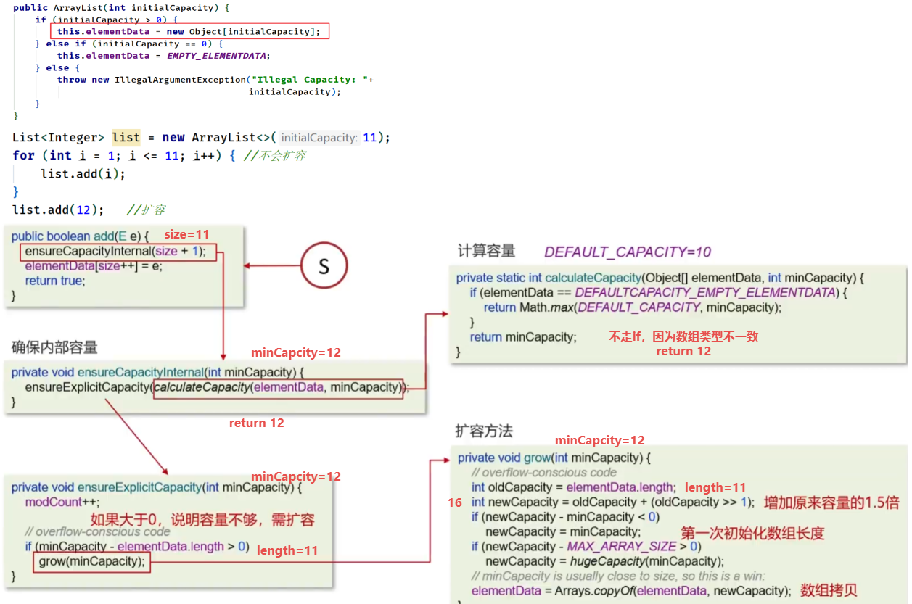
Task: Click the 第一次初始化数组长度 annotation
Action: click(752, 533)
